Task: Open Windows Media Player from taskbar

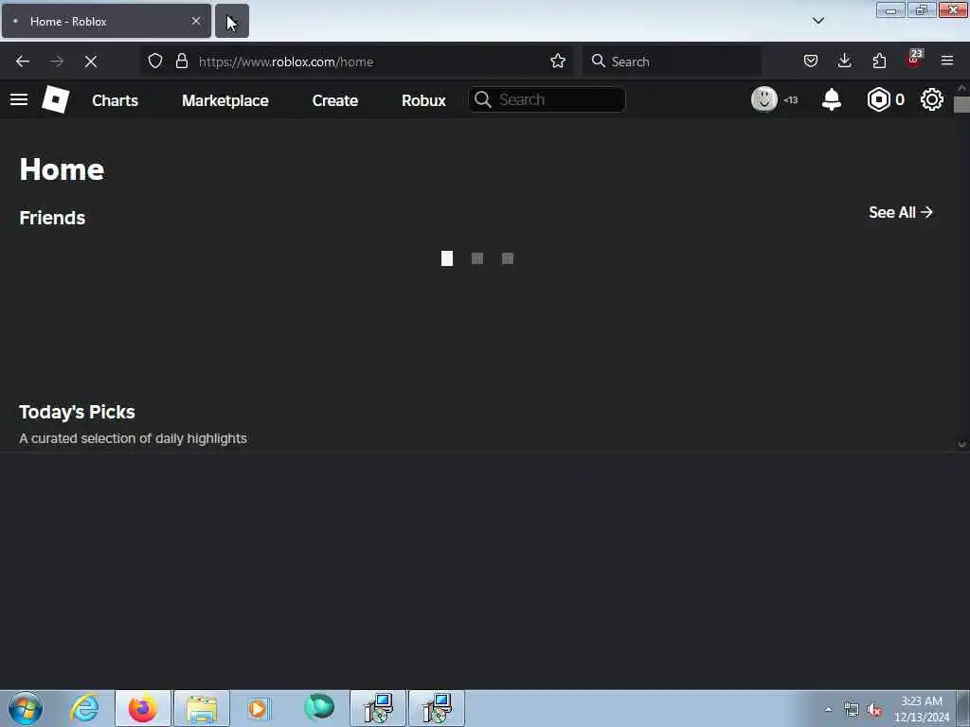Action: [x=258, y=708]
